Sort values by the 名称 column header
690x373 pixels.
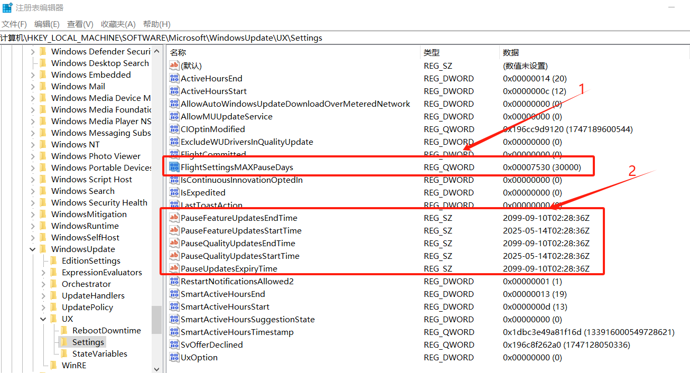coord(178,52)
